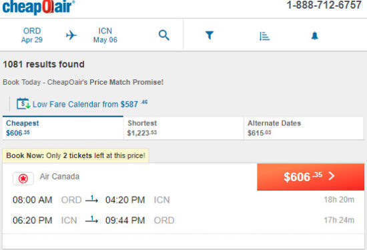Click the airplane icon between ORD and ICN

[71, 35]
